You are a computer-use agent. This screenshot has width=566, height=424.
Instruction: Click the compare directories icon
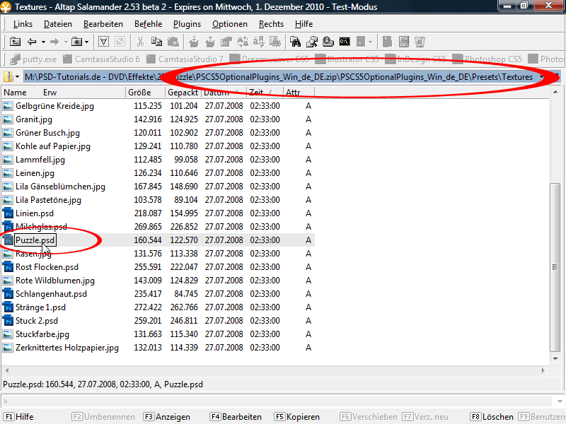[x=243, y=42]
